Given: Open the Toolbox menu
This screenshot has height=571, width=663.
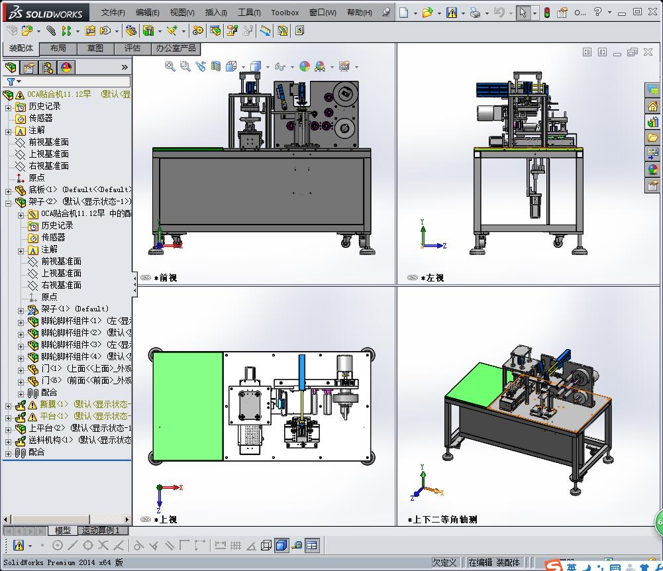Looking at the screenshot, I should click(x=285, y=13).
